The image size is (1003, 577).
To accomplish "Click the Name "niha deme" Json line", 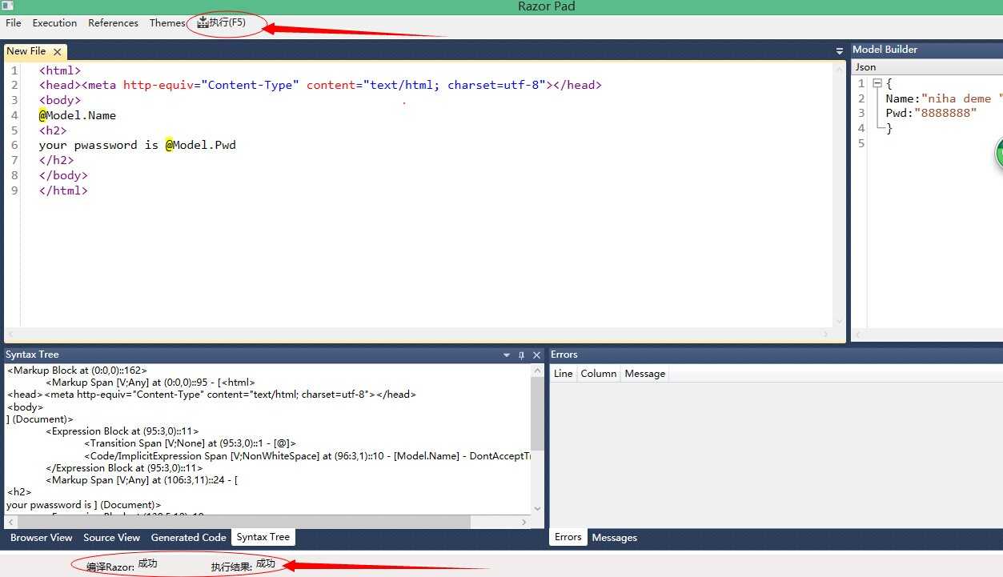I will [x=944, y=98].
